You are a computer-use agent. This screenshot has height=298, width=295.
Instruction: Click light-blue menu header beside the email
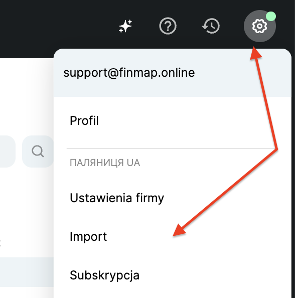point(241,73)
